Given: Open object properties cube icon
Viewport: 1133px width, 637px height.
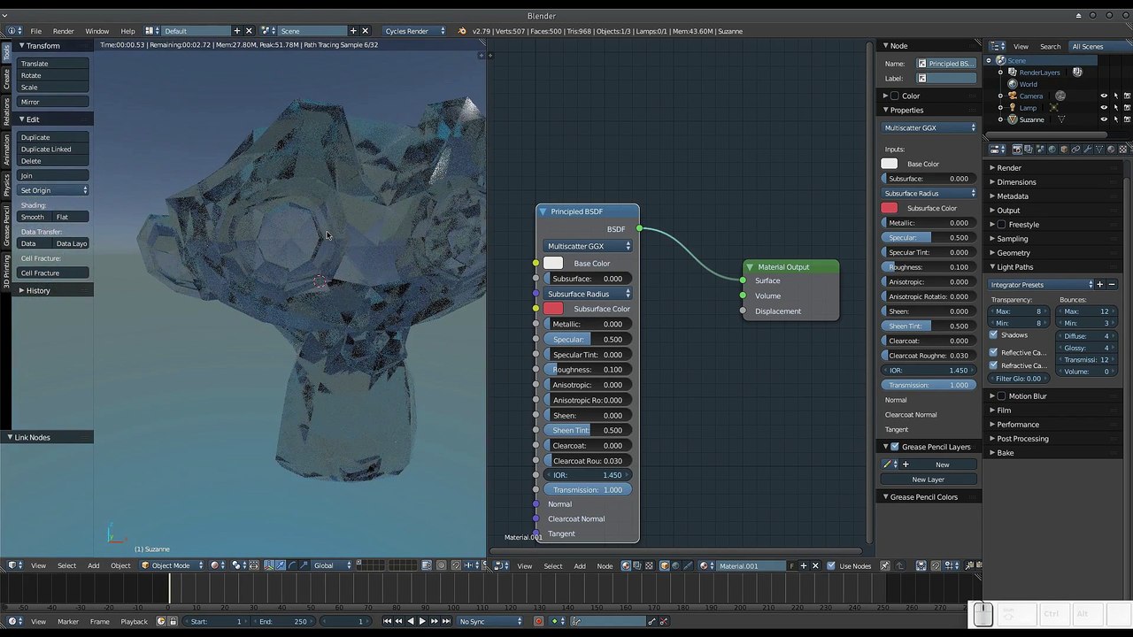Looking at the screenshot, I should (1063, 150).
